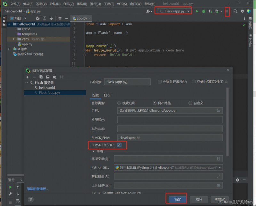Edit environment variables list icon
256x206 pixels.
[x=219, y=159]
